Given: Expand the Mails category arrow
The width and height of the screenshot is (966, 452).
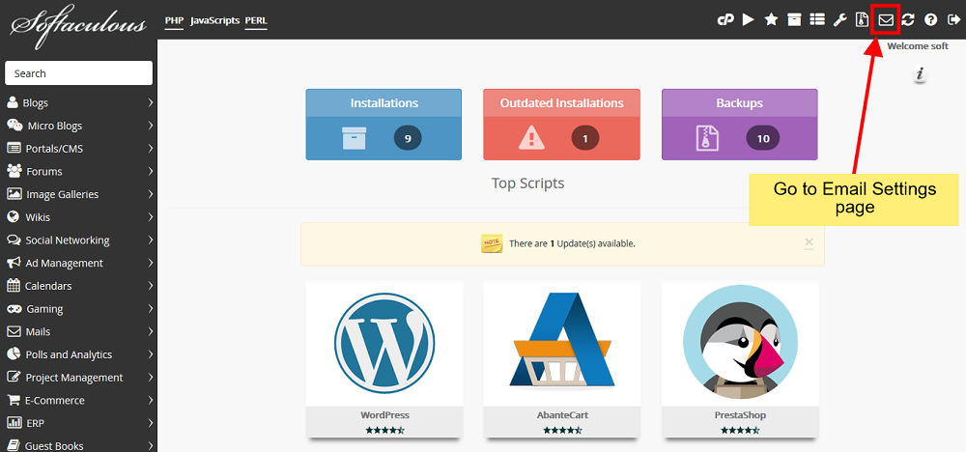Looking at the screenshot, I should (151, 331).
